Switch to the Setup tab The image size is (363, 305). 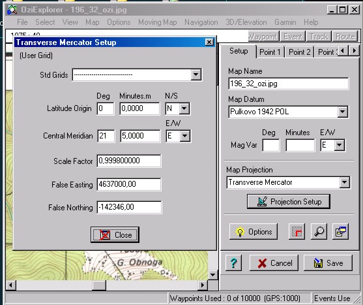239,51
